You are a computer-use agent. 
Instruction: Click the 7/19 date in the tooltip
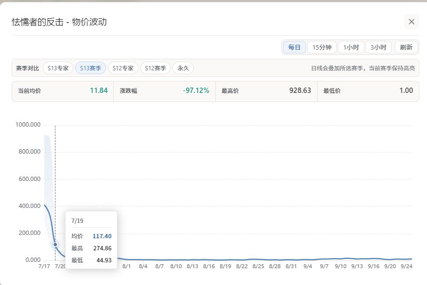click(x=77, y=220)
